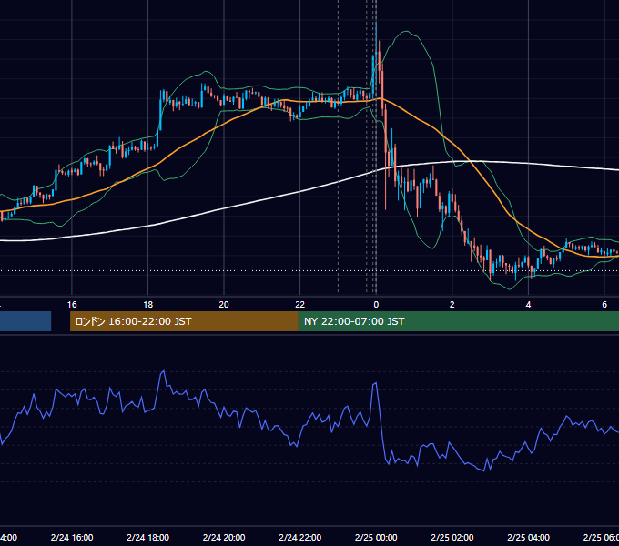
Task: Click the 2/25 00:00 date label
Action: tap(376, 537)
